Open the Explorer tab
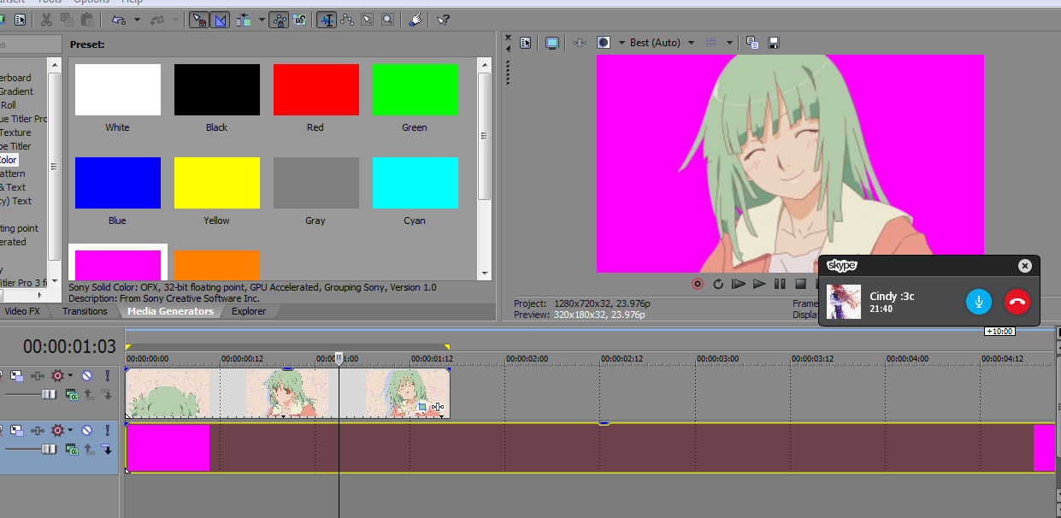The height and width of the screenshot is (518, 1061). tap(249, 311)
